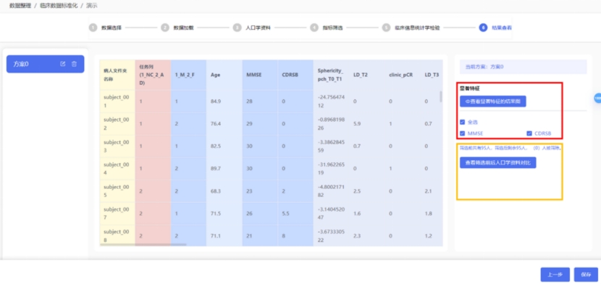Click the table's horizontal scrollbar thumb
This screenshot has width=601, height=284.
[143, 244]
